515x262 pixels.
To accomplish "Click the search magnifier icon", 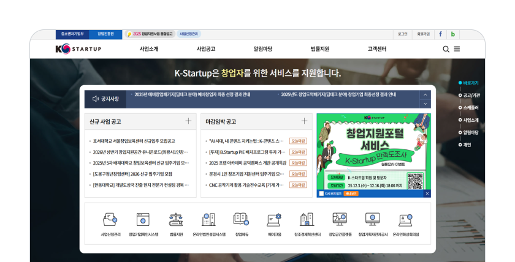I will [x=446, y=49].
